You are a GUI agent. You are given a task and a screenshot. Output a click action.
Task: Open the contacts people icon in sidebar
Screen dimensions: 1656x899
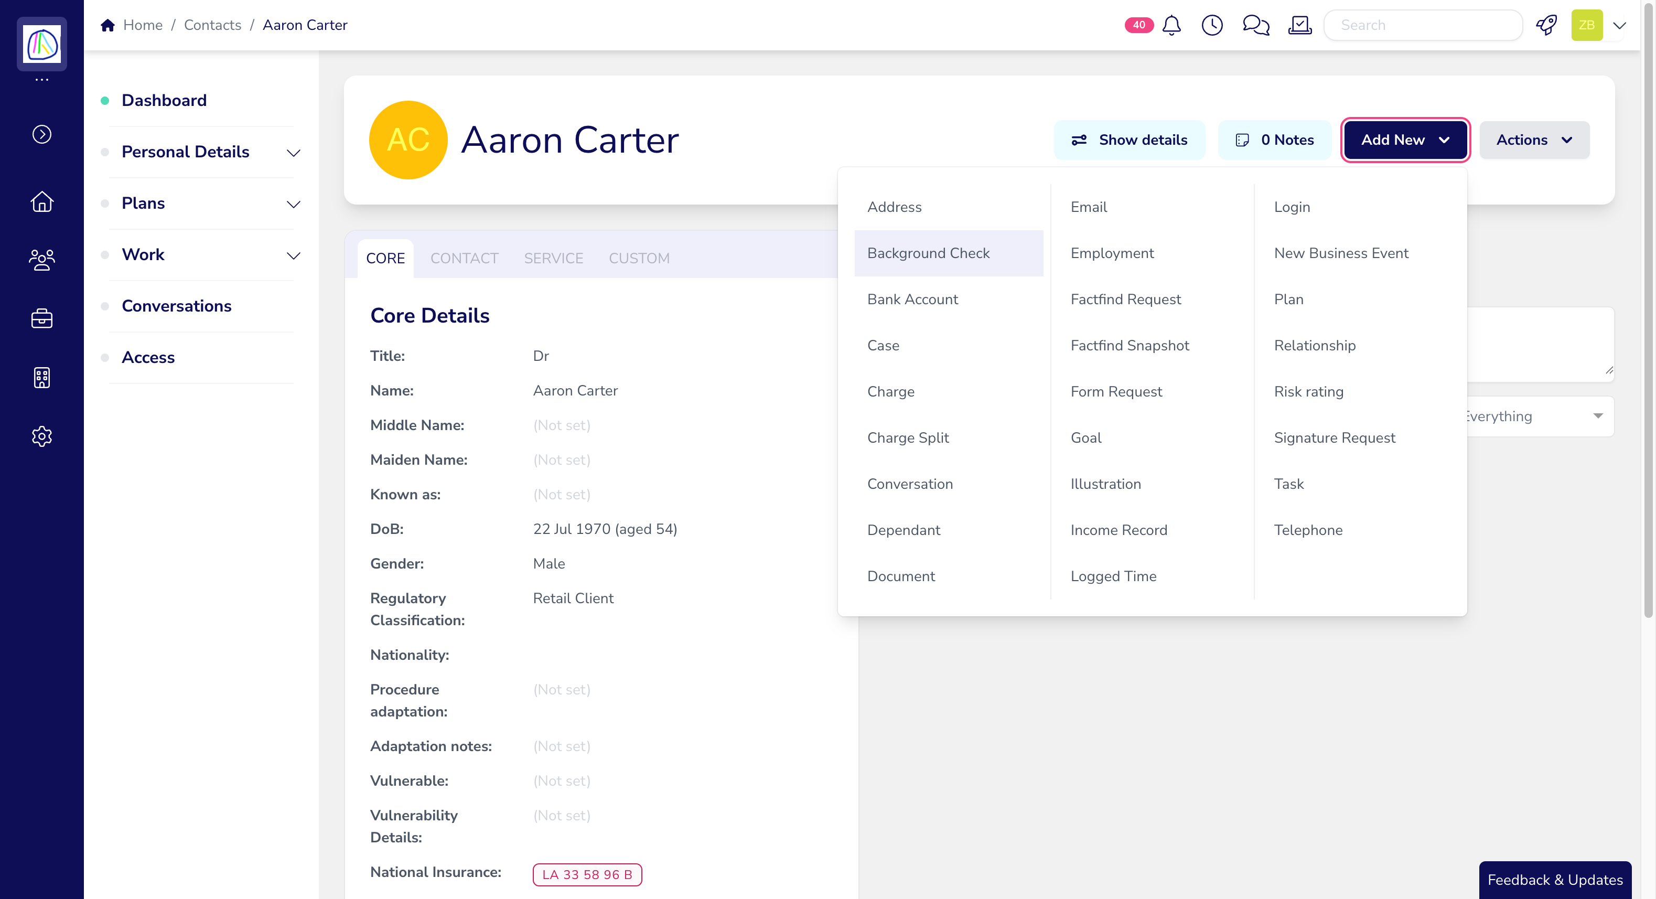click(x=42, y=260)
